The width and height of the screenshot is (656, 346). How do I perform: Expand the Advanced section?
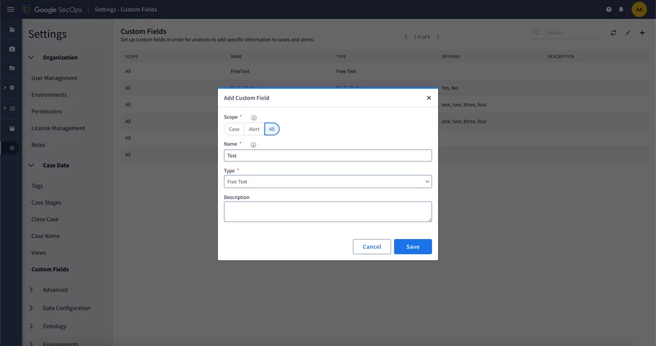(31, 290)
